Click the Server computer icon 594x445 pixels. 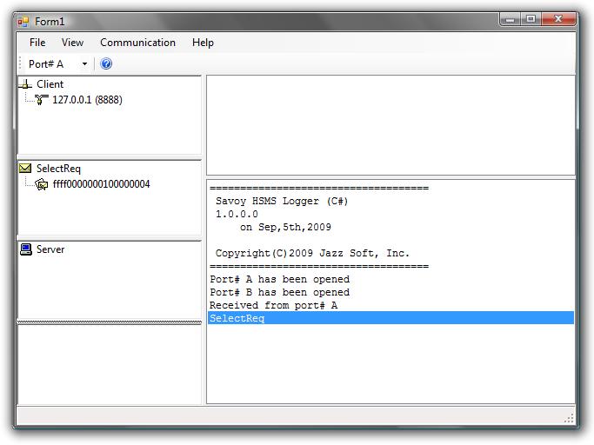pos(26,249)
